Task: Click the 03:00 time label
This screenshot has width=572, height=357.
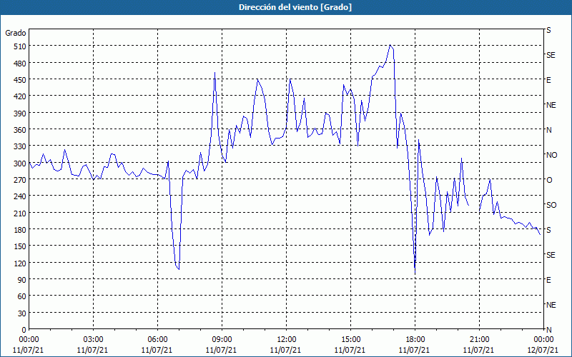Action: point(93,340)
